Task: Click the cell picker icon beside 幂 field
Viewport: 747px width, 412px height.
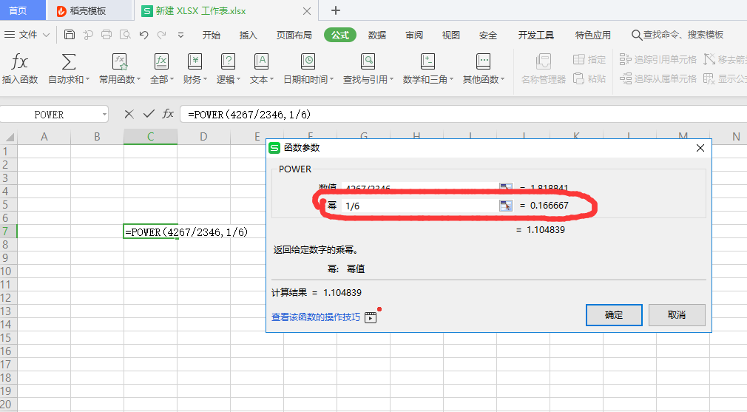Action: (506, 206)
